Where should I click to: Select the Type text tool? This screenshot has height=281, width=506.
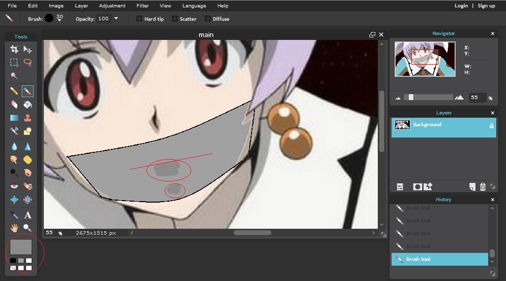coord(28,215)
